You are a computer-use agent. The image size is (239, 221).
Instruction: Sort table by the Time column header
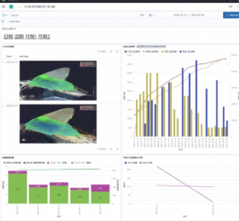click(x=9, y=56)
